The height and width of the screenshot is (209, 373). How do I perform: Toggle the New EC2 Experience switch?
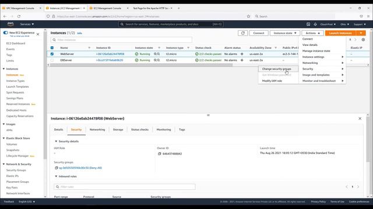[5, 33]
